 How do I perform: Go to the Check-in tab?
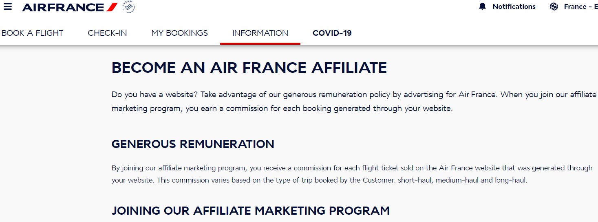pos(107,33)
